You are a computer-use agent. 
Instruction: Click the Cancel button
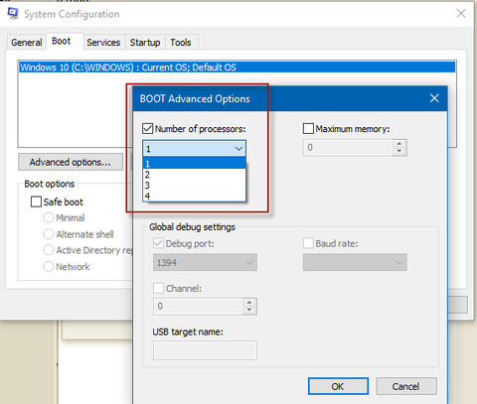pos(406,386)
